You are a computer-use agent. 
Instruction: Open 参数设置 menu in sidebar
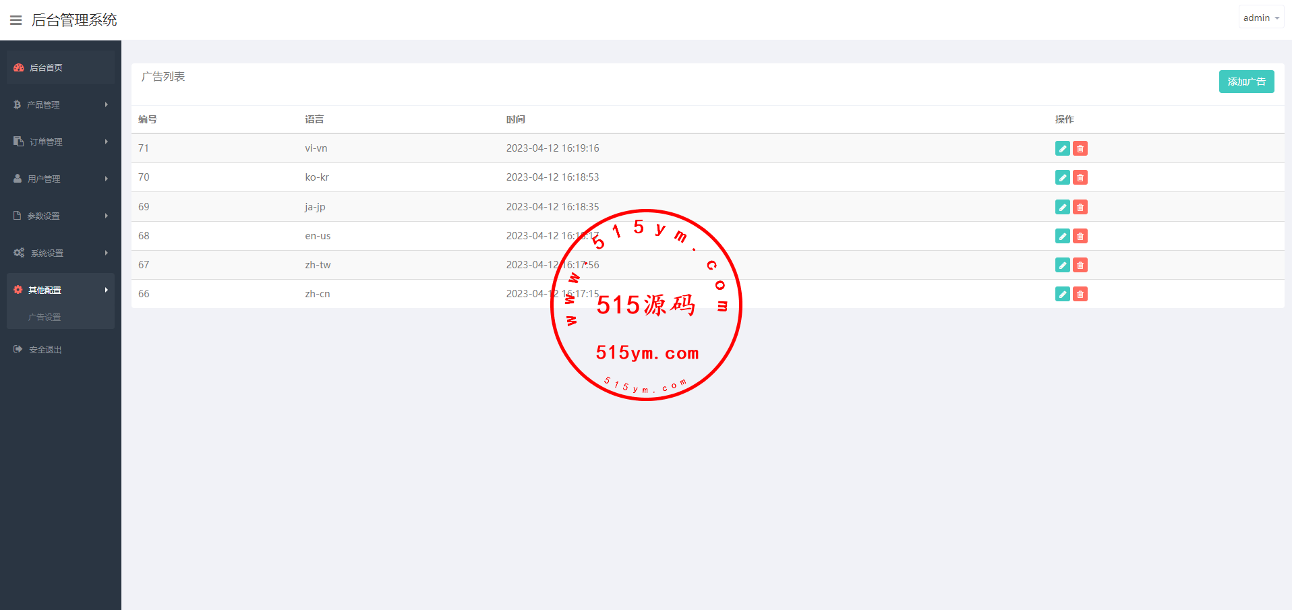[x=61, y=216]
